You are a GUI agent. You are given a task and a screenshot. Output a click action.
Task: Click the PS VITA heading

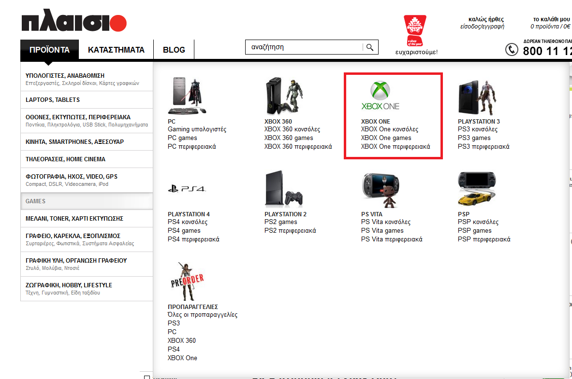click(372, 214)
